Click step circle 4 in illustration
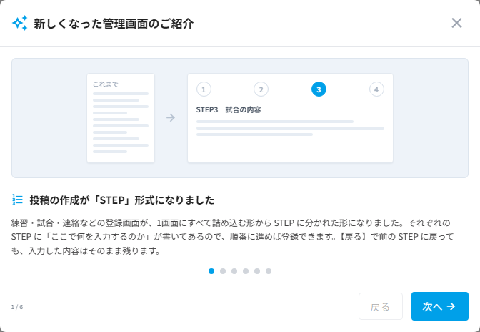 [376, 89]
